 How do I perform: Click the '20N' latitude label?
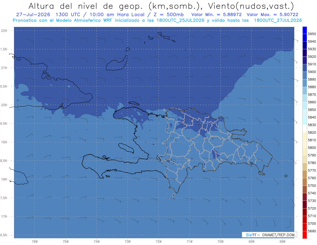point(4,105)
